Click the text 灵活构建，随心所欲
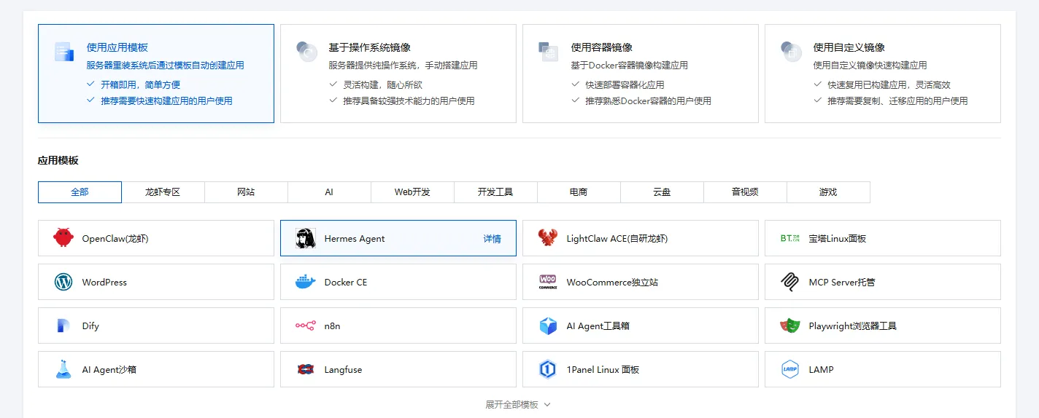Viewport: 1039px width, 418px height. click(383, 84)
